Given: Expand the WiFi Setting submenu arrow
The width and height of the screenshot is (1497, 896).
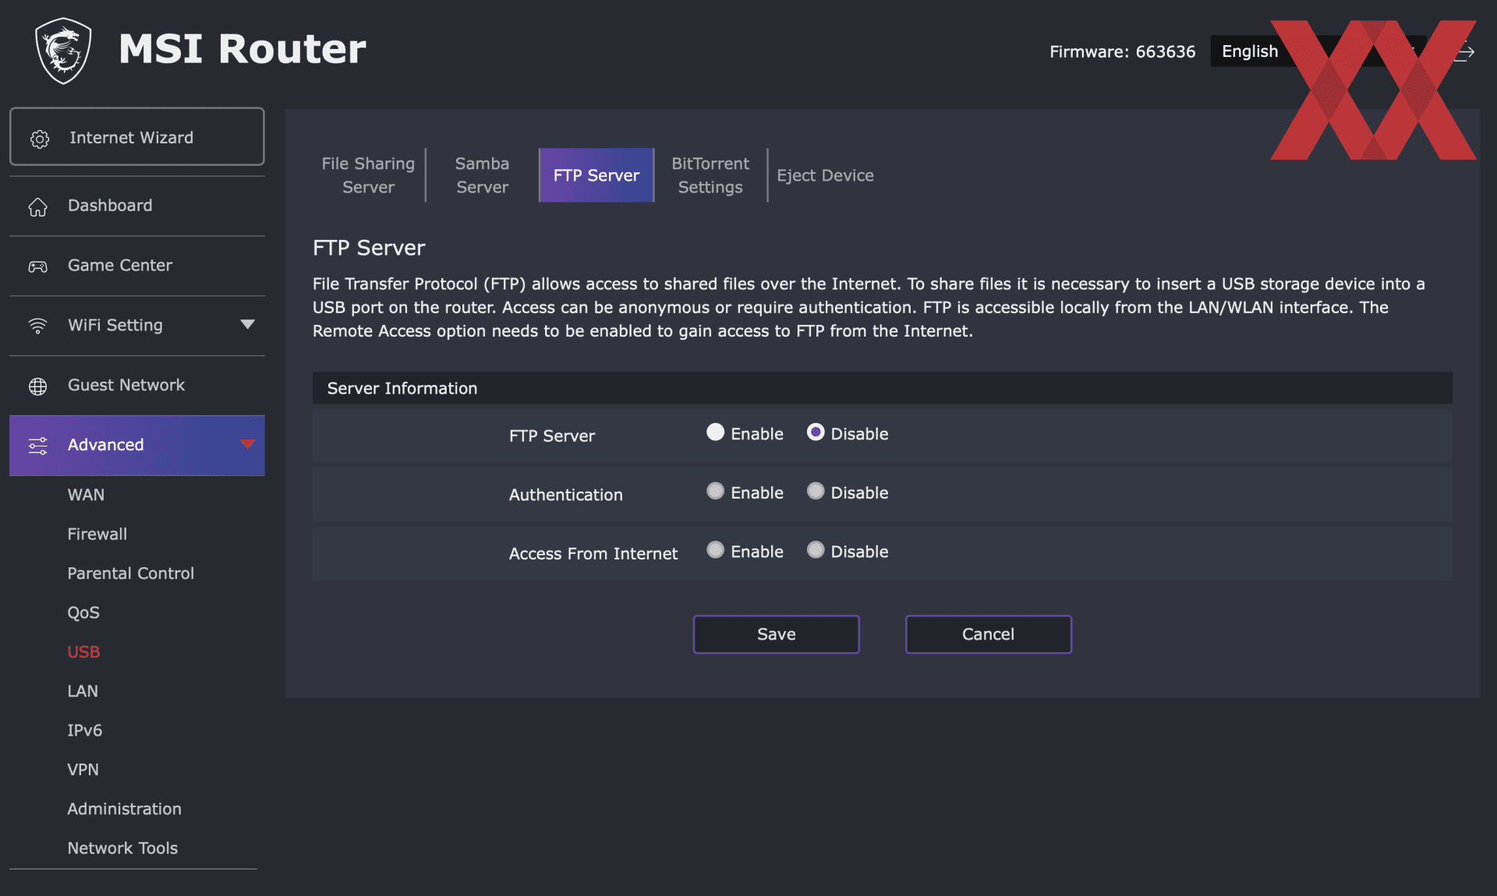Looking at the screenshot, I should click(x=247, y=324).
